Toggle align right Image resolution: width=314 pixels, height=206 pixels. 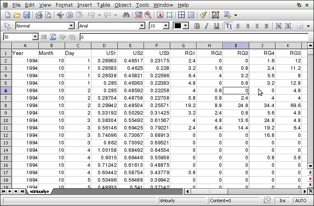248,26
